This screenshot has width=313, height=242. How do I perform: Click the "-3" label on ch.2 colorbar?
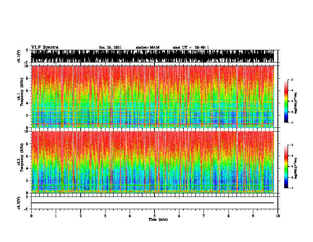tap(292, 145)
